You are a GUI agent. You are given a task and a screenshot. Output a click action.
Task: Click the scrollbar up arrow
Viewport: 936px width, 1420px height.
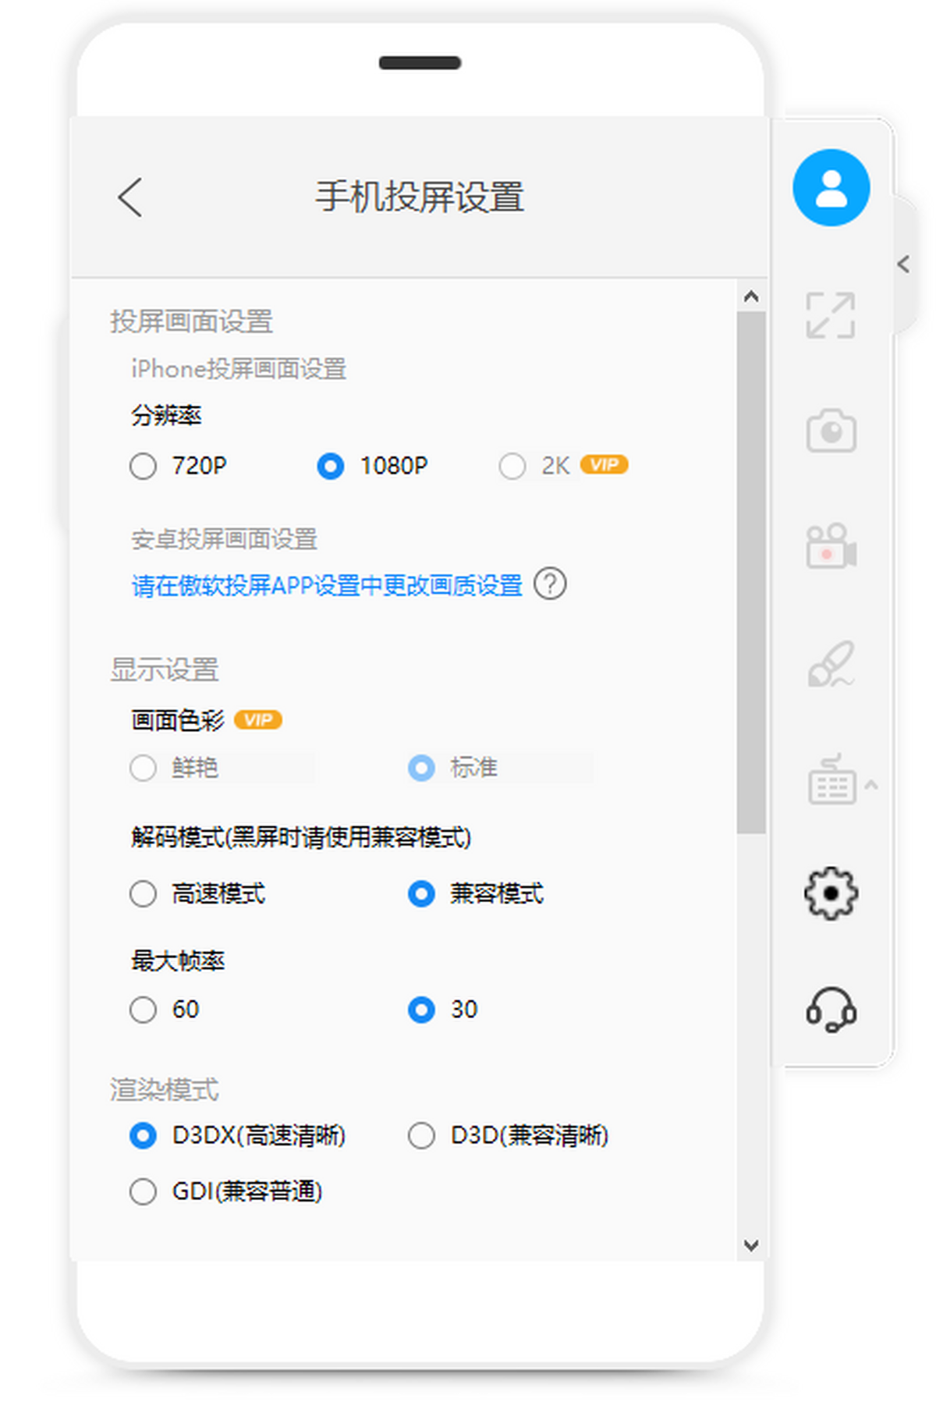pos(751,296)
